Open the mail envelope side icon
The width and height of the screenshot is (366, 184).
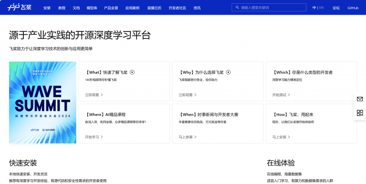point(360,99)
